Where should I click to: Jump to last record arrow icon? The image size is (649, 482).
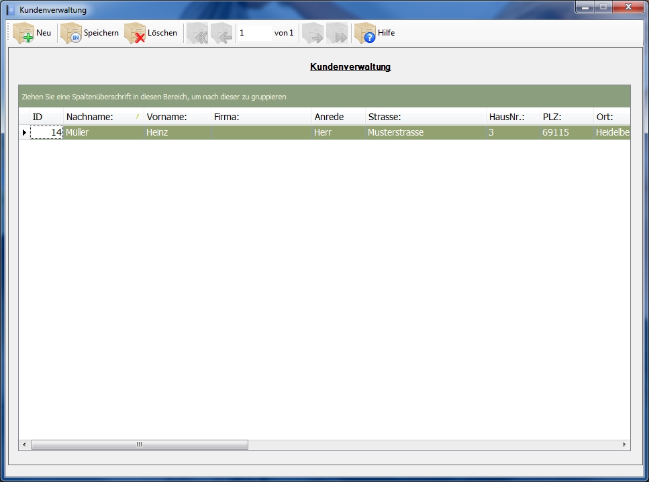pyautogui.click(x=337, y=33)
